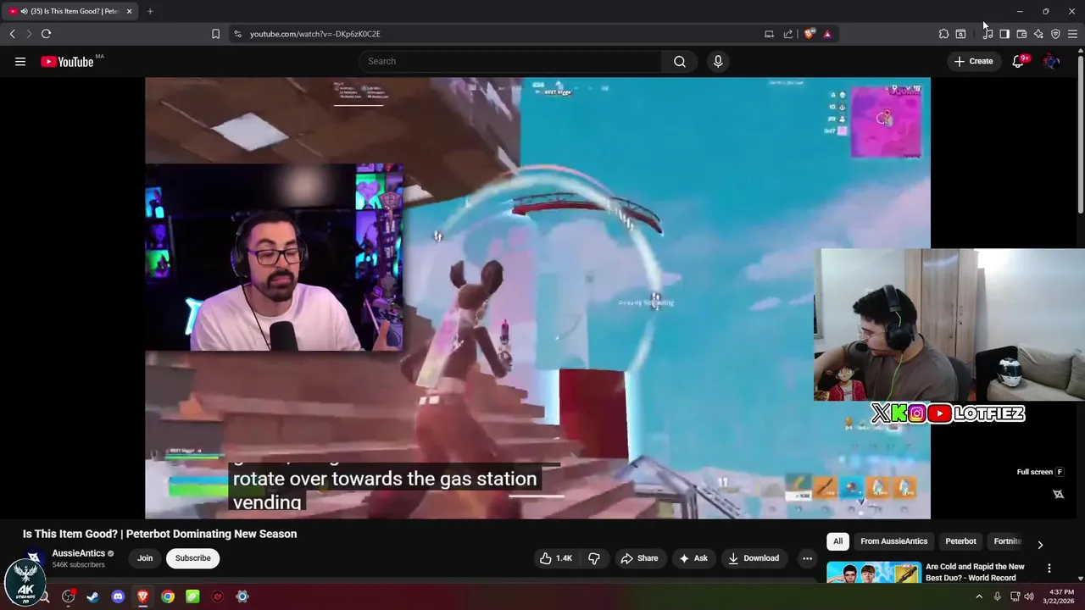Screen dimensions: 1085x610
Task: Click the Create button
Action: [x=973, y=61]
